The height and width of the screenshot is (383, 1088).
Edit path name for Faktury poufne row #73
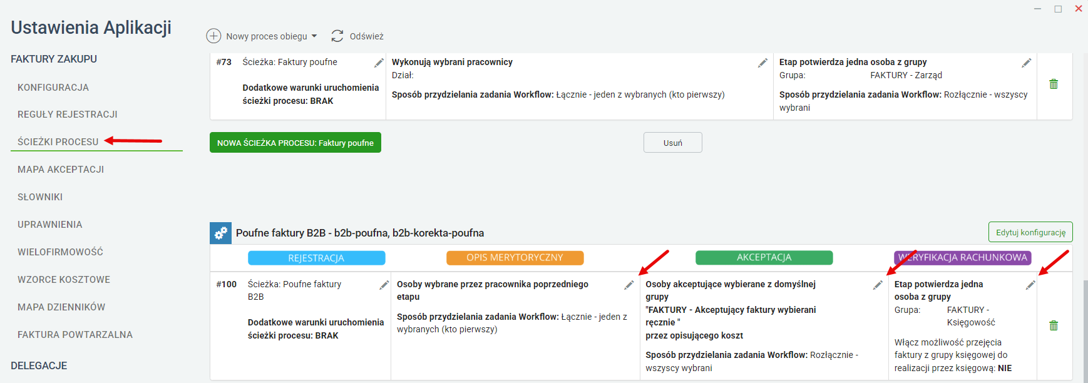click(x=379, y=63)
